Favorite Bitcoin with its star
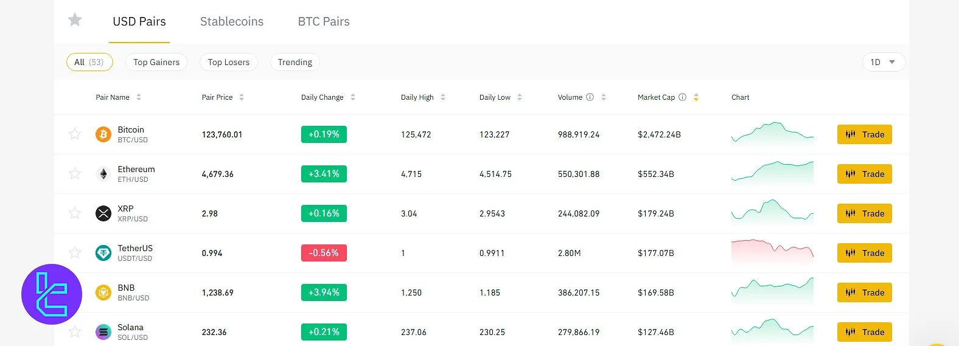959x346 pixels. pos(75,134)
